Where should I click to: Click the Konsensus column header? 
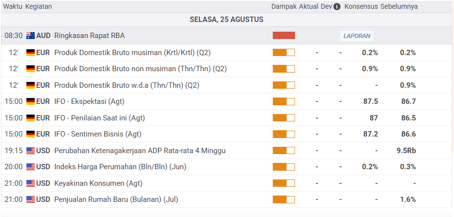(361, 7)
